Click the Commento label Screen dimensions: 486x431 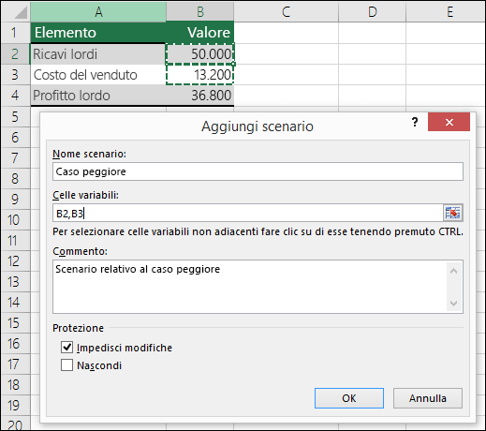point(80,251)
